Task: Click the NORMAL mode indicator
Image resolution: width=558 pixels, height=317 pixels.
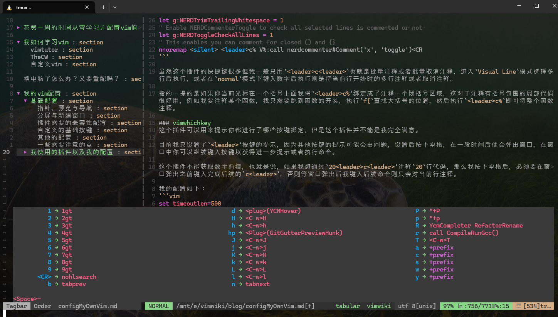Action: tap(158, 306)
